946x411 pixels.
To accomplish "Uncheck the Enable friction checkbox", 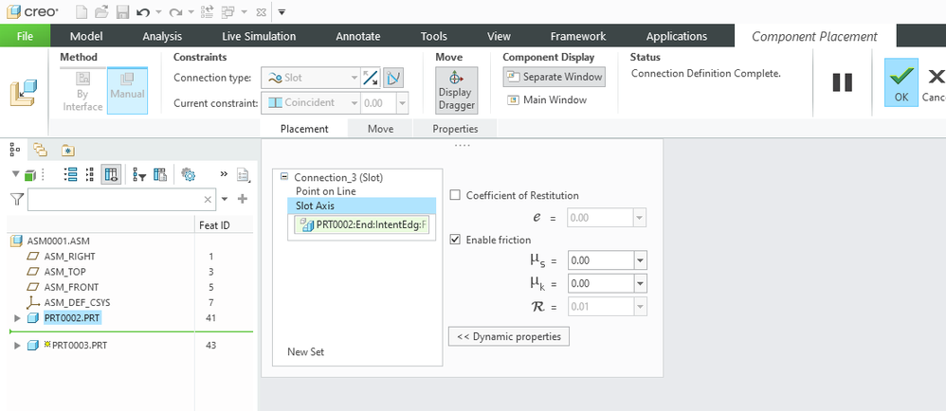I will [456, 240].
